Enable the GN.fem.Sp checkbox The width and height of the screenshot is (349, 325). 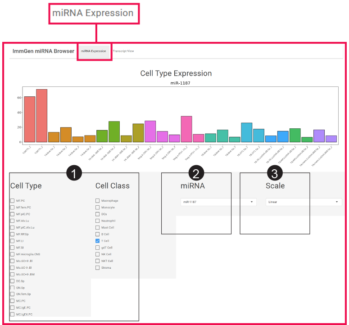(12, 294)
